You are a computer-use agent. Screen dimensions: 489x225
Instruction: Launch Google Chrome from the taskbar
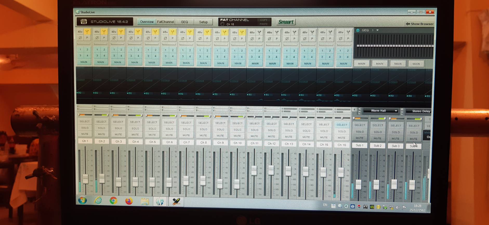click(x=113, y=201)
